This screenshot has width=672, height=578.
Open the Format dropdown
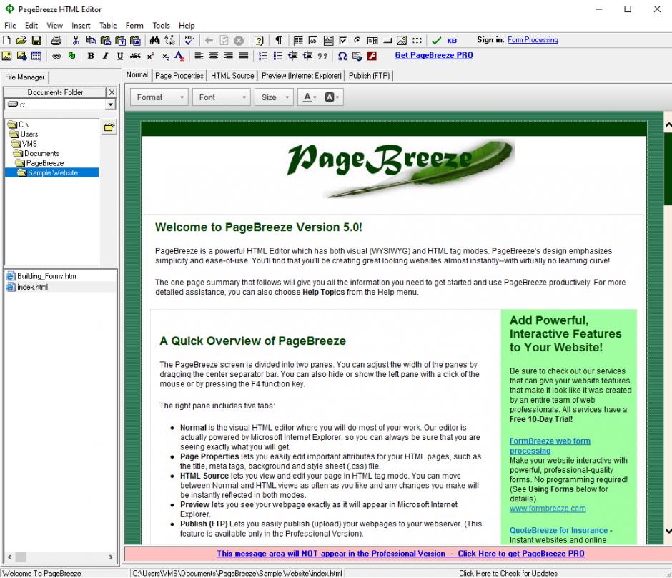pyautogui.click(x=159, y=97)
